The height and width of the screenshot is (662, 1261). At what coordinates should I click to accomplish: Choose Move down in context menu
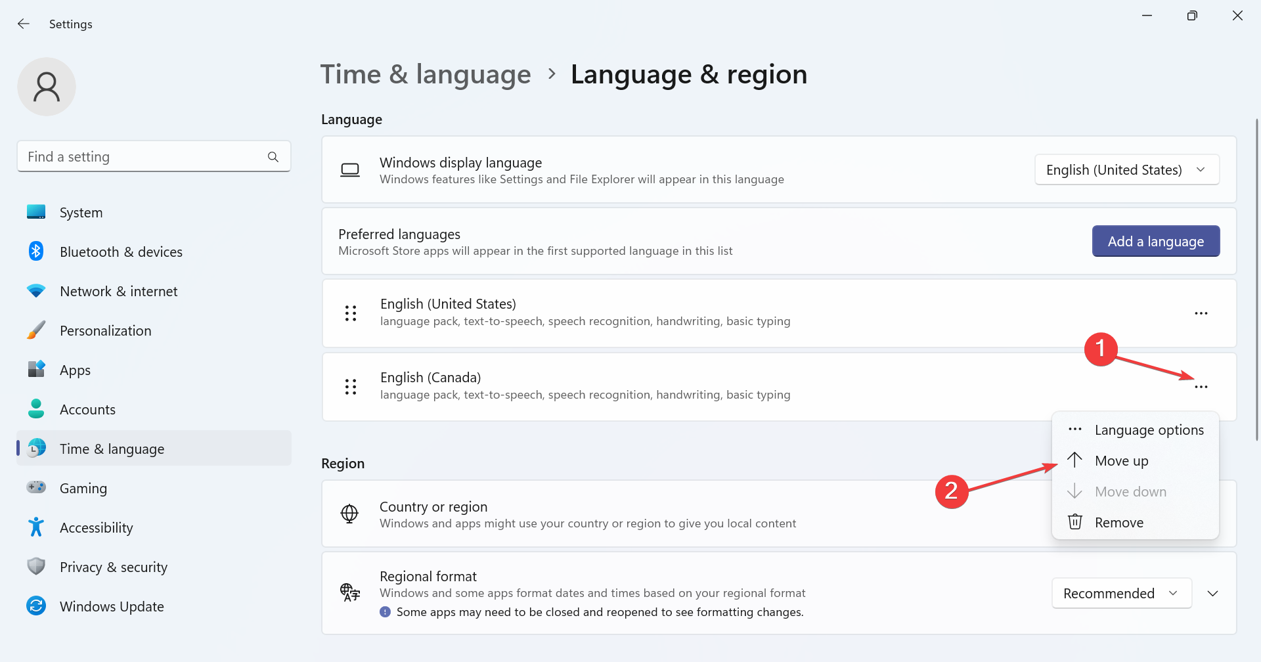[1136, 491]
